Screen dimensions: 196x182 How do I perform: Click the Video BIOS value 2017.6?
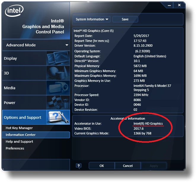tap(138, 129)
